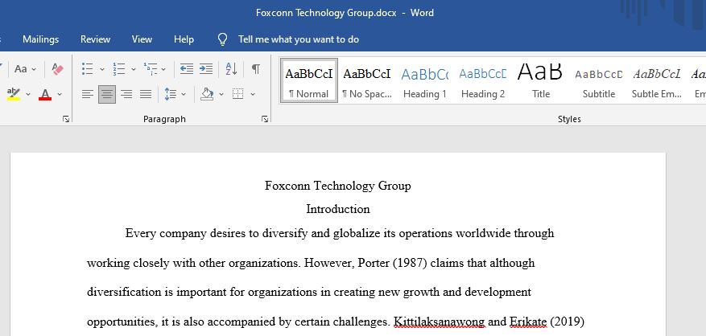
Task: Open the shading color dropdown arrow
Action: [221, 95]
